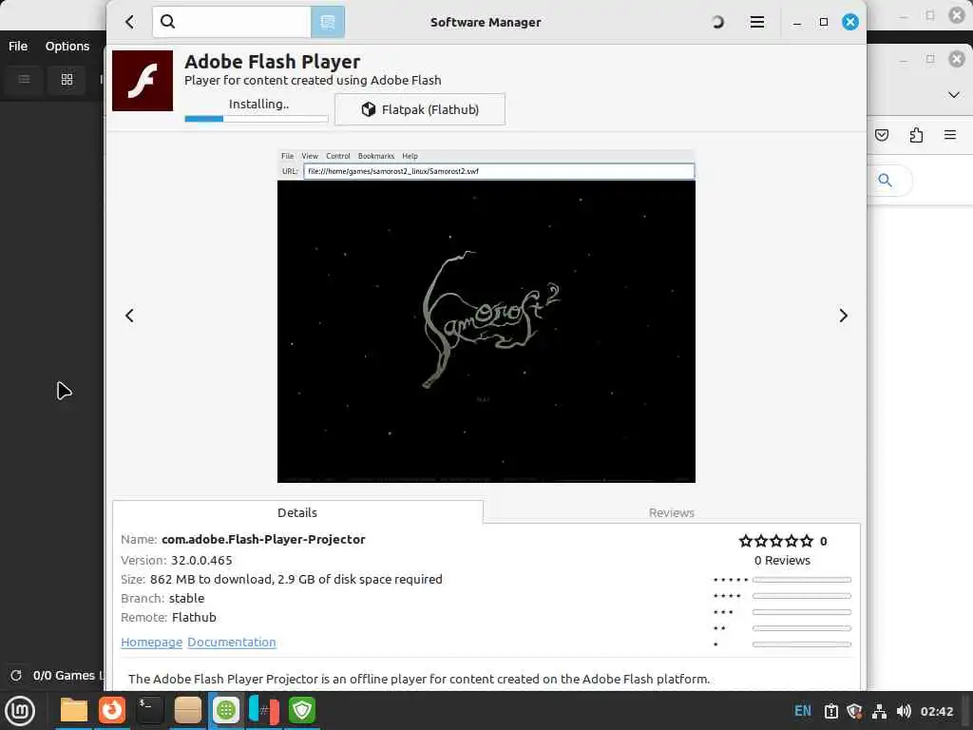
Task: Focus the Software Manager search field
Action: (232, 23)
